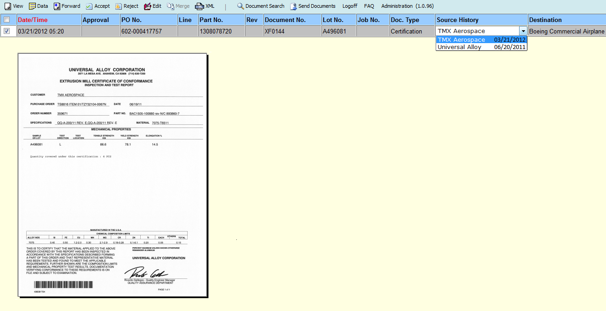Click the greyed Merge icon
This screenshot has height=311, width=606.
171,6
